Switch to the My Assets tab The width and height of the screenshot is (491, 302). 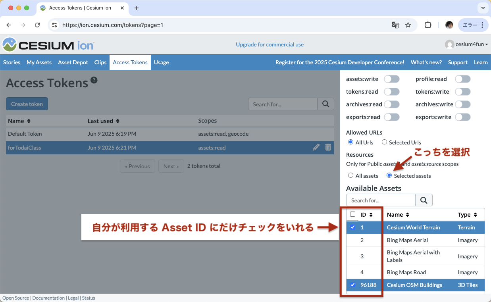coord(39,62)
